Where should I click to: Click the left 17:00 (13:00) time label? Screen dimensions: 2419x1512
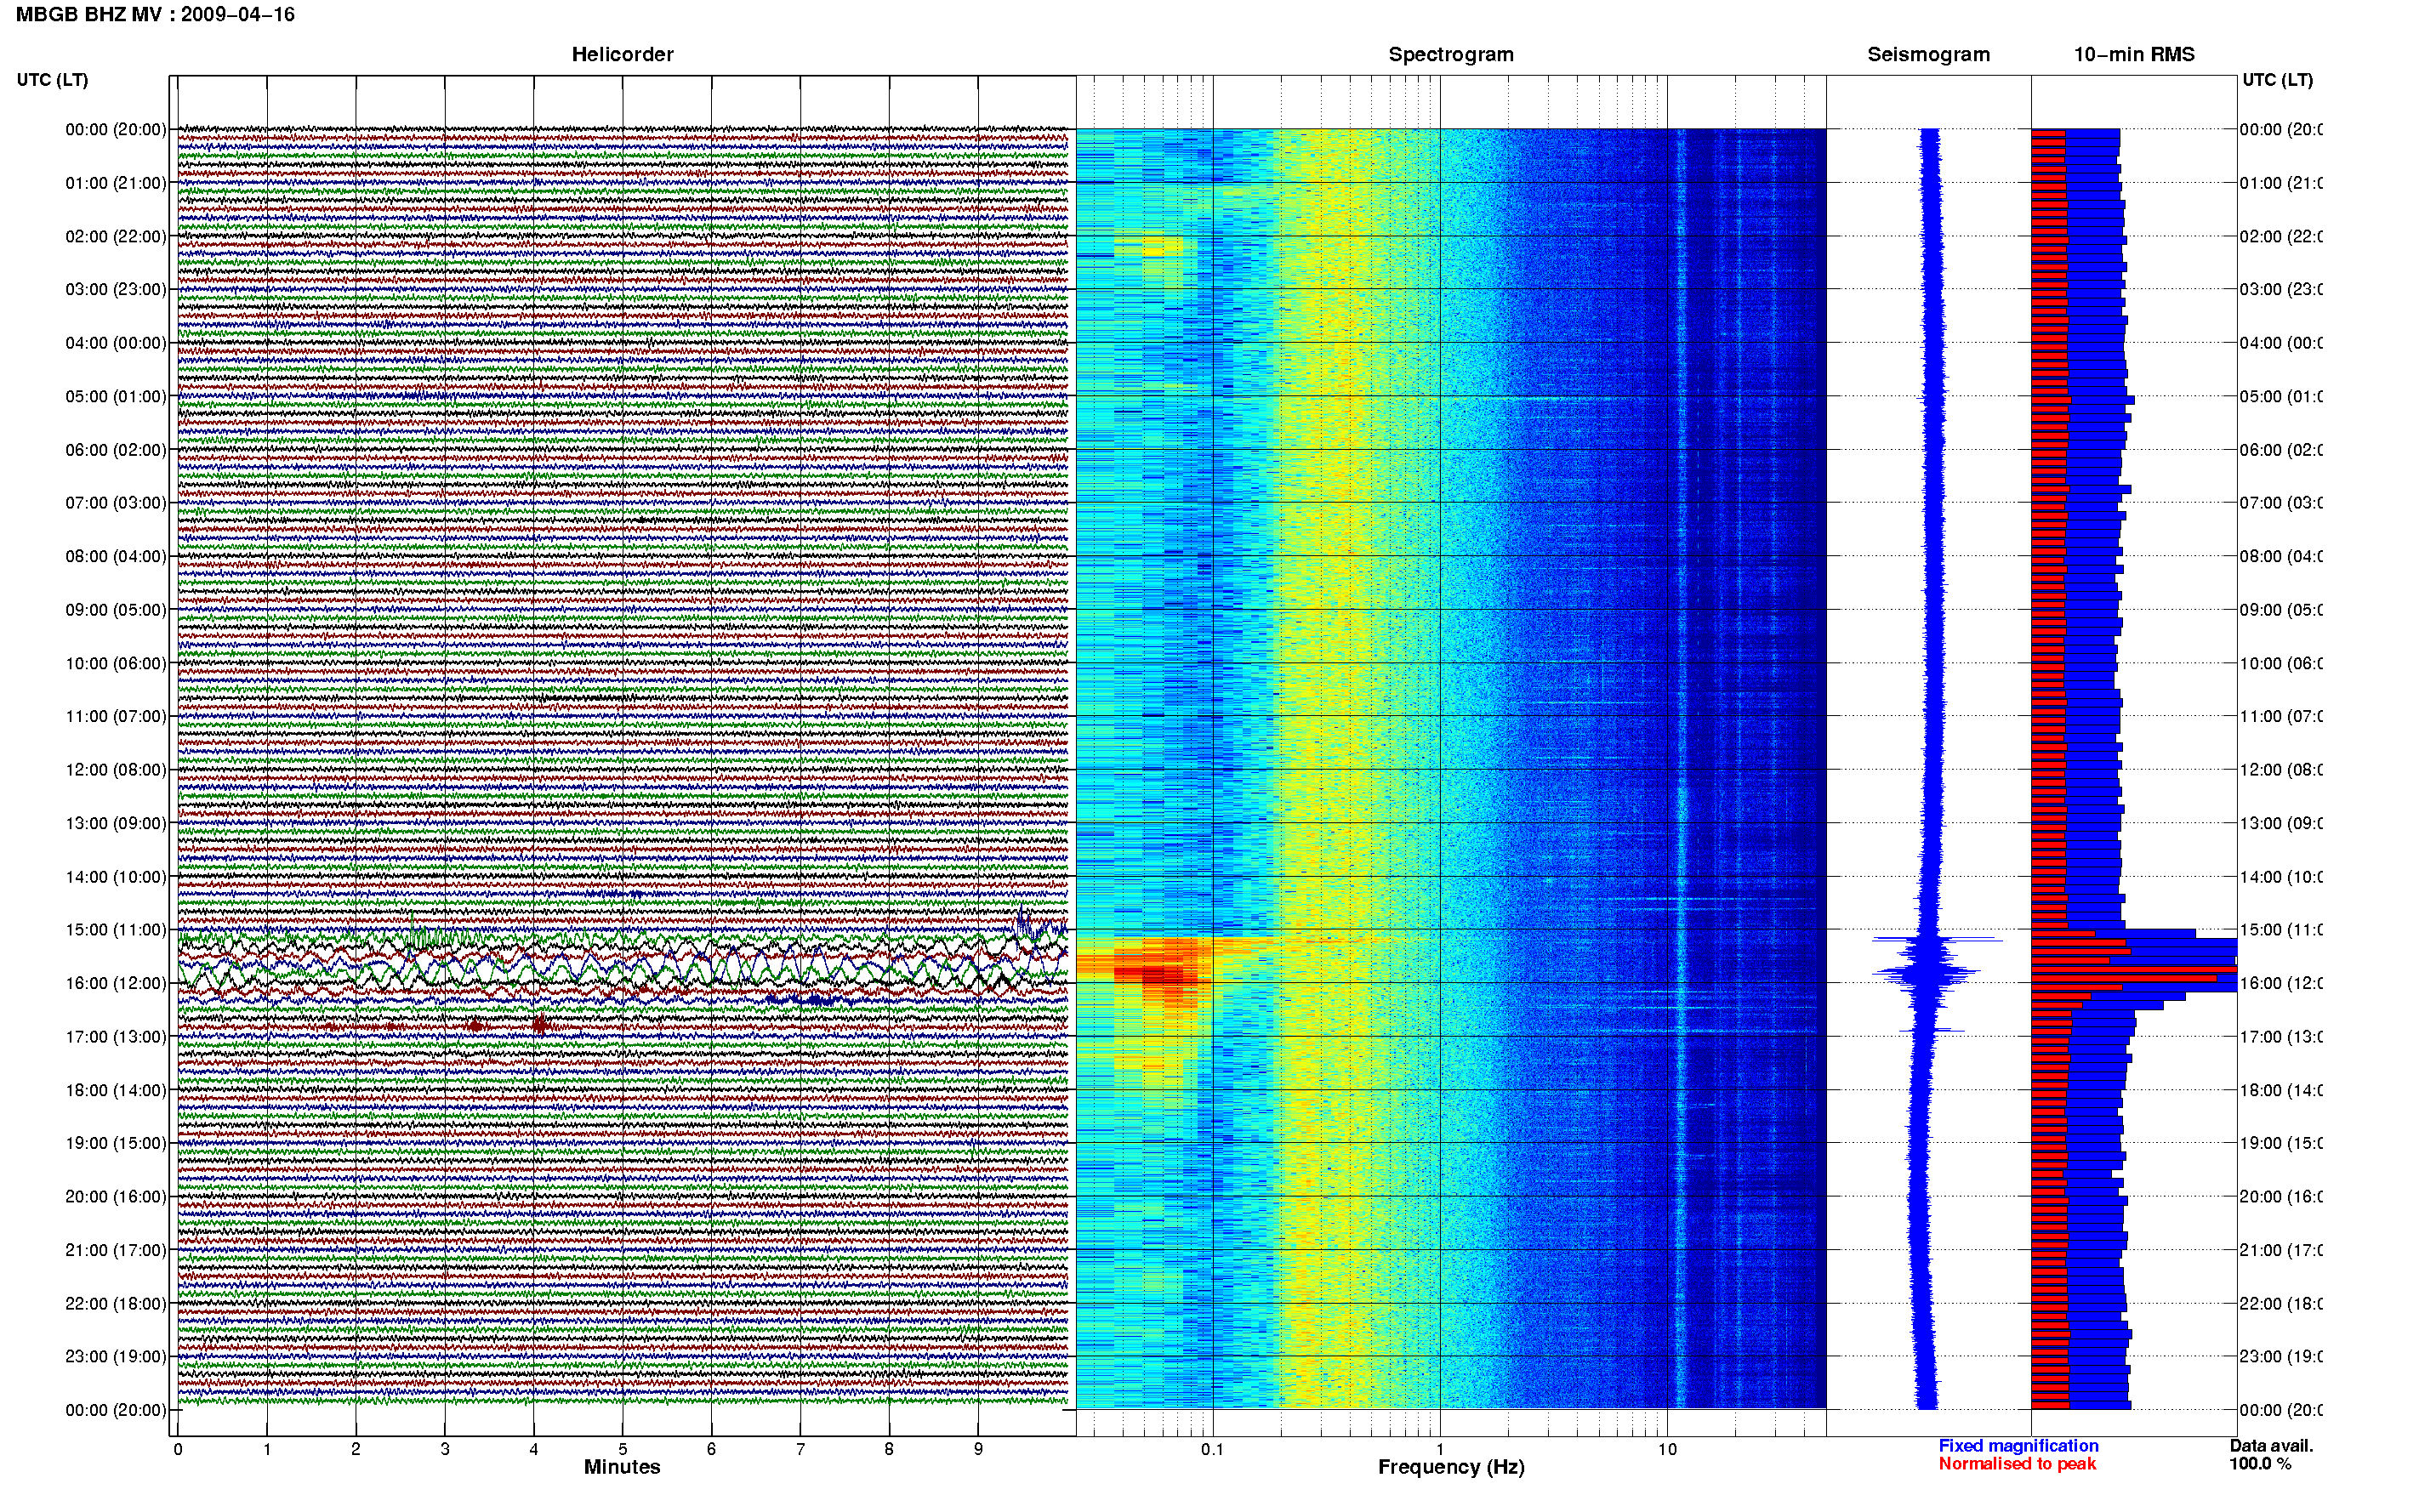(x=116, y=1037)
